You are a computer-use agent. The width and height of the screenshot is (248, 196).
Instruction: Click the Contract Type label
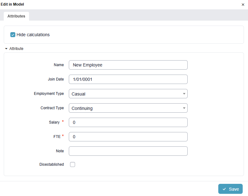click(x=52, y=108)
